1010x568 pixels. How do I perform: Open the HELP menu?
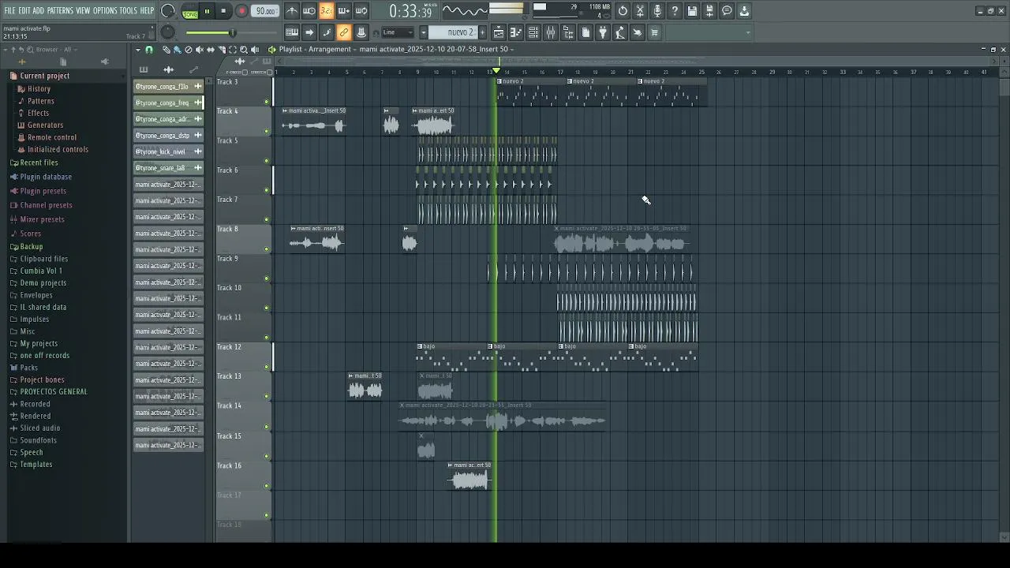[x=147, y=10]
